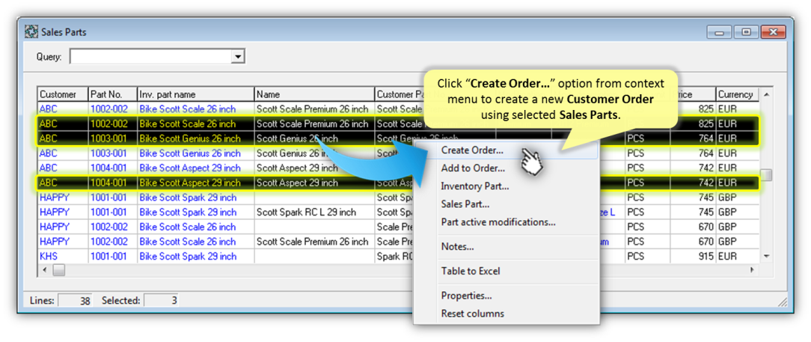Image resolution: width=811 pixels, height=342 pixels.
Task: Export using the Table to Excel option
Action: pos(470,271)
